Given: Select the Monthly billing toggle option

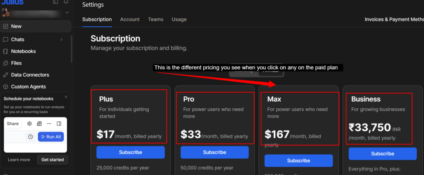Looking at the screenshot, I should [x=243, y=72].
